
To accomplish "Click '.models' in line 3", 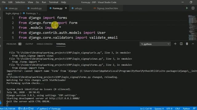I will pos(36,28).
